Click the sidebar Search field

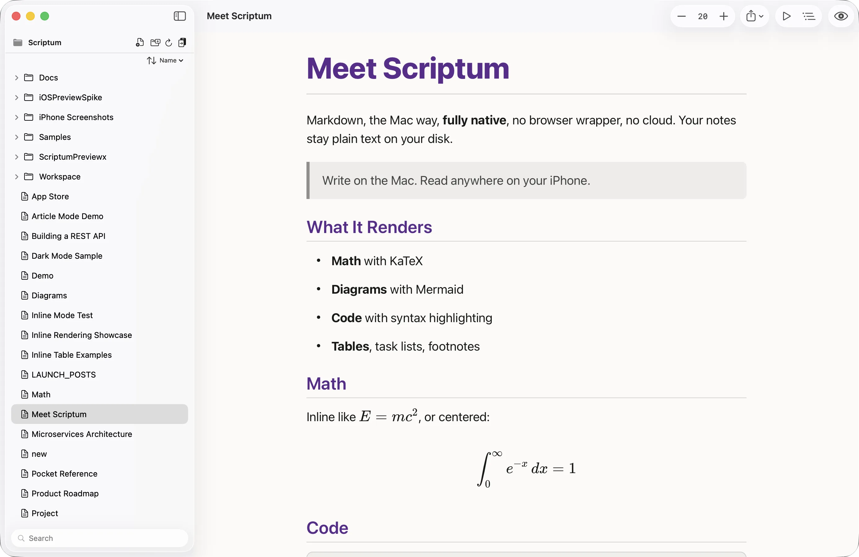coord(99,538)
